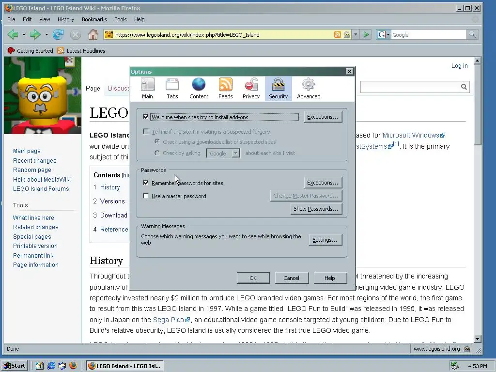Go back with the green back arrow

13,34
